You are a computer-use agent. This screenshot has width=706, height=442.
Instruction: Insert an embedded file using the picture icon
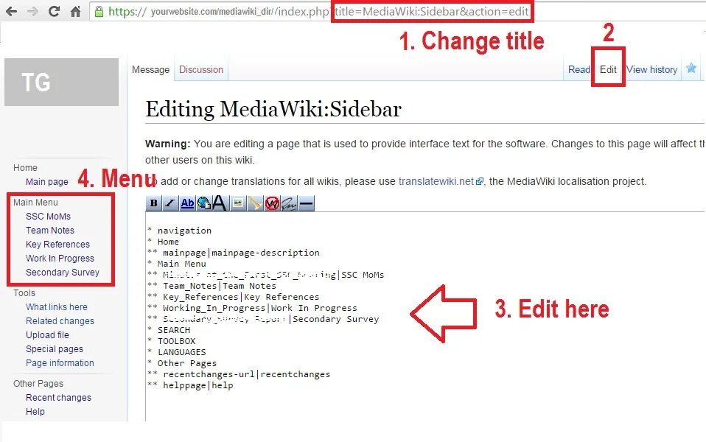[238, 203]
